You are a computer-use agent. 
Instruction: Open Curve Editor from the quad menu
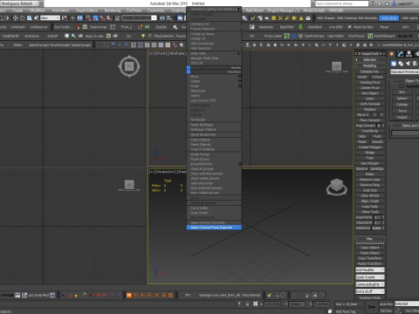pos(214,208)
